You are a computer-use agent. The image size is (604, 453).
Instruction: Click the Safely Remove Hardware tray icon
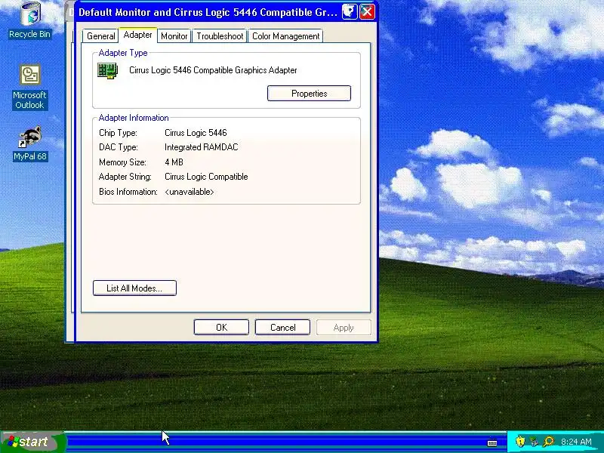tap(534, 441)
